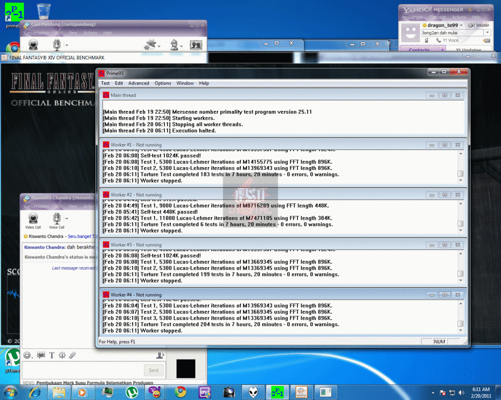Open the Windows Start menu
Screen dimensions: 501x400
[x=10, y=392]
